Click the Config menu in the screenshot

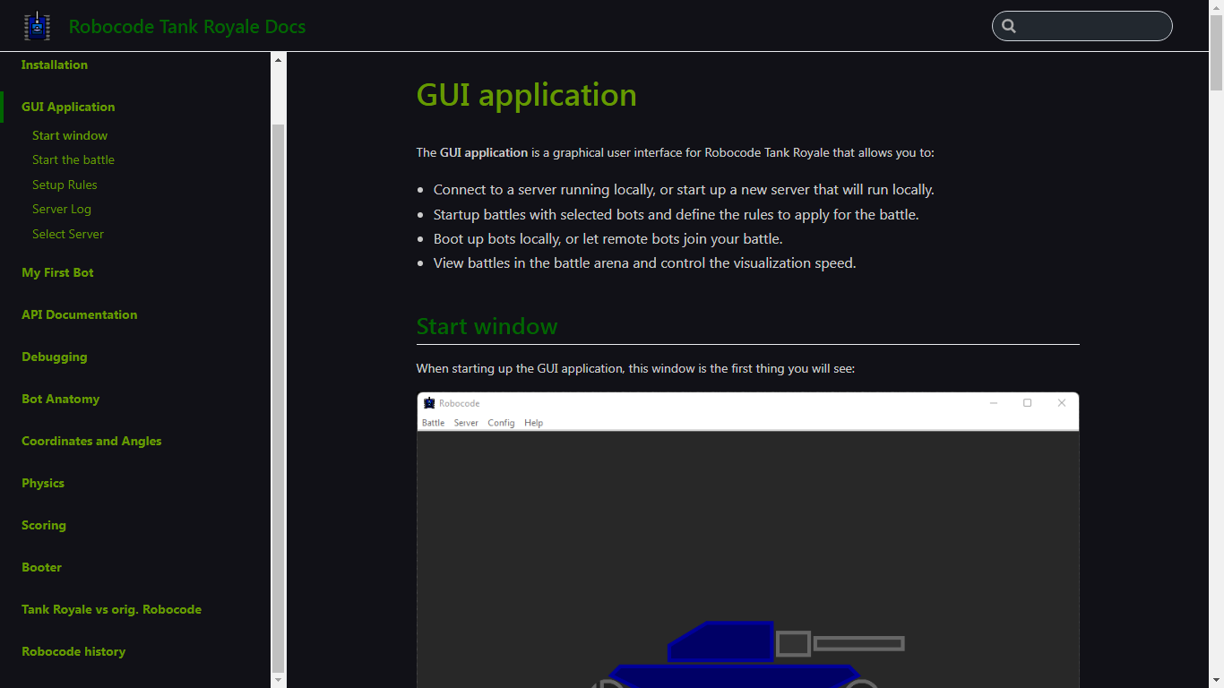click(501, 423)
